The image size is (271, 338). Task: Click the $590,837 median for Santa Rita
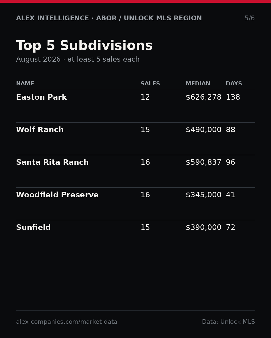pos(204,162)
